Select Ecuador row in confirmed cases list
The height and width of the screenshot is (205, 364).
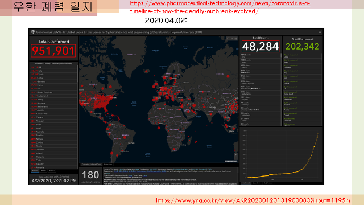click(x=53, y=164)
